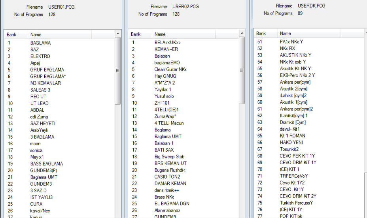Pick the Yusuf solo program row
Screen dimensions: 367x218
point(164,96)
